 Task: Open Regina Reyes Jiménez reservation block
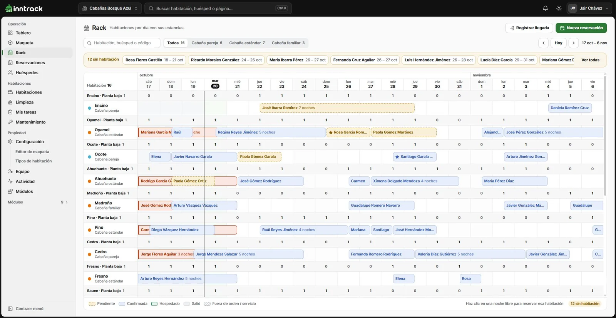(x=271, y=132)
